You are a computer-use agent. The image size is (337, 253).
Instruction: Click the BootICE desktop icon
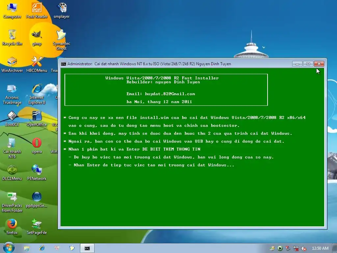[x=12, y=119]
